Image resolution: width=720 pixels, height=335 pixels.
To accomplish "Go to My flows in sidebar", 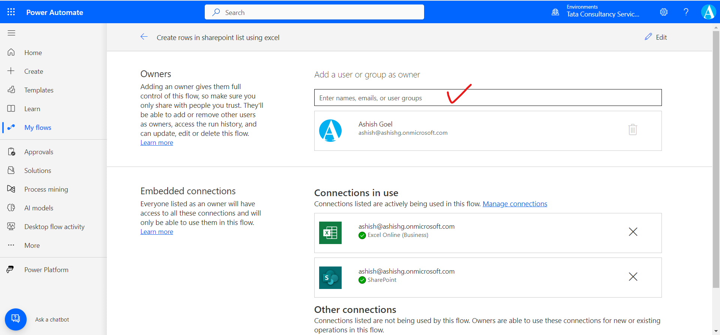I will pyautogui.click(x=37, y=128).
